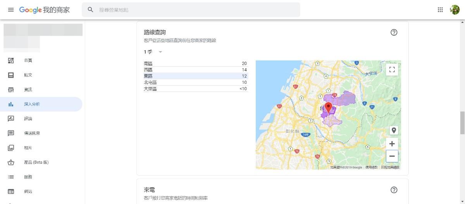Open the Google apps grid
This screenshot has height=204, width=465.
click(440, 10)
